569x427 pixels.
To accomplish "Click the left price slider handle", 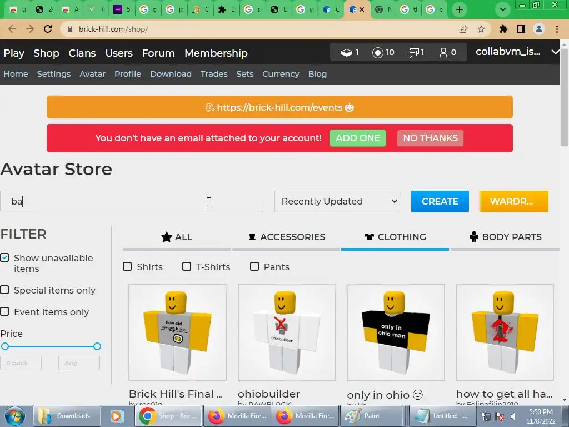I will [x=4, y=346].
